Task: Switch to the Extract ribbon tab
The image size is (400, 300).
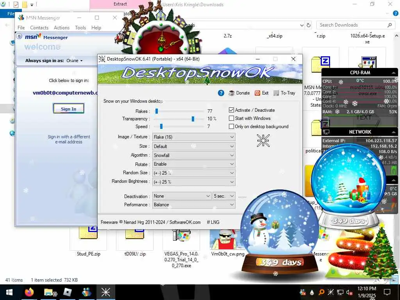Action: [x=120, y=4]
